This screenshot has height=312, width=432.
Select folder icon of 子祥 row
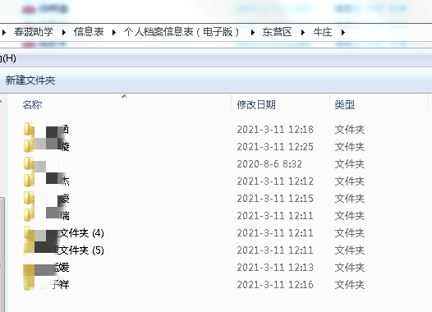[29, 284]
